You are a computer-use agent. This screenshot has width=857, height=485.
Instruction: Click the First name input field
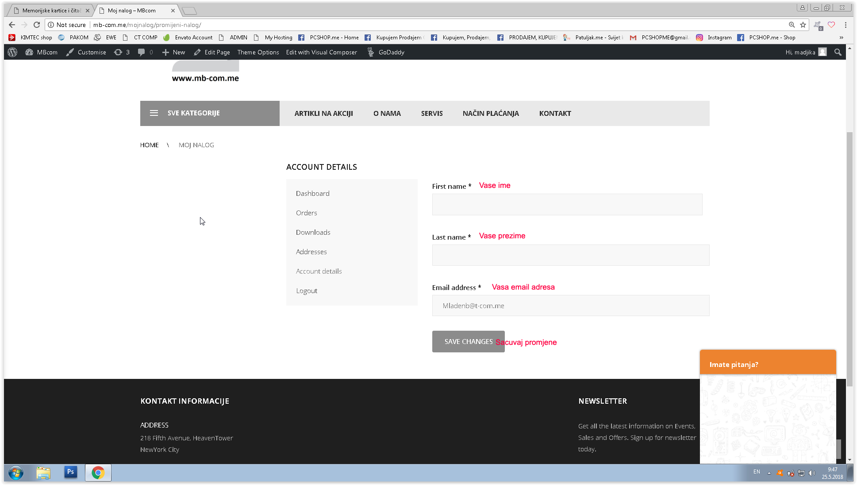[567, 205]
